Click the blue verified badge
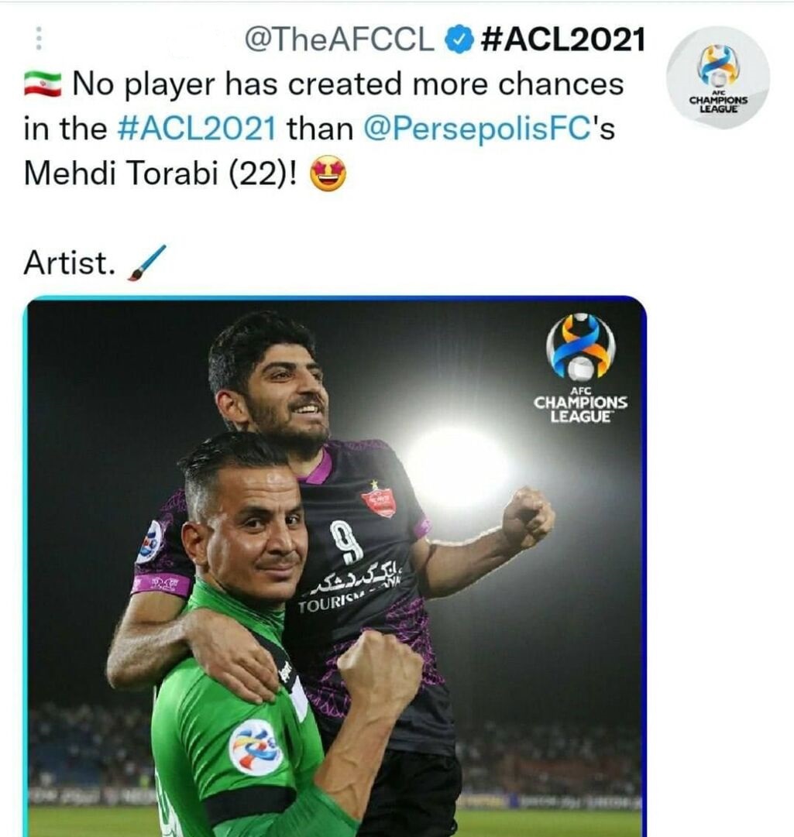The image size is (794, 837). coord(458,40)
